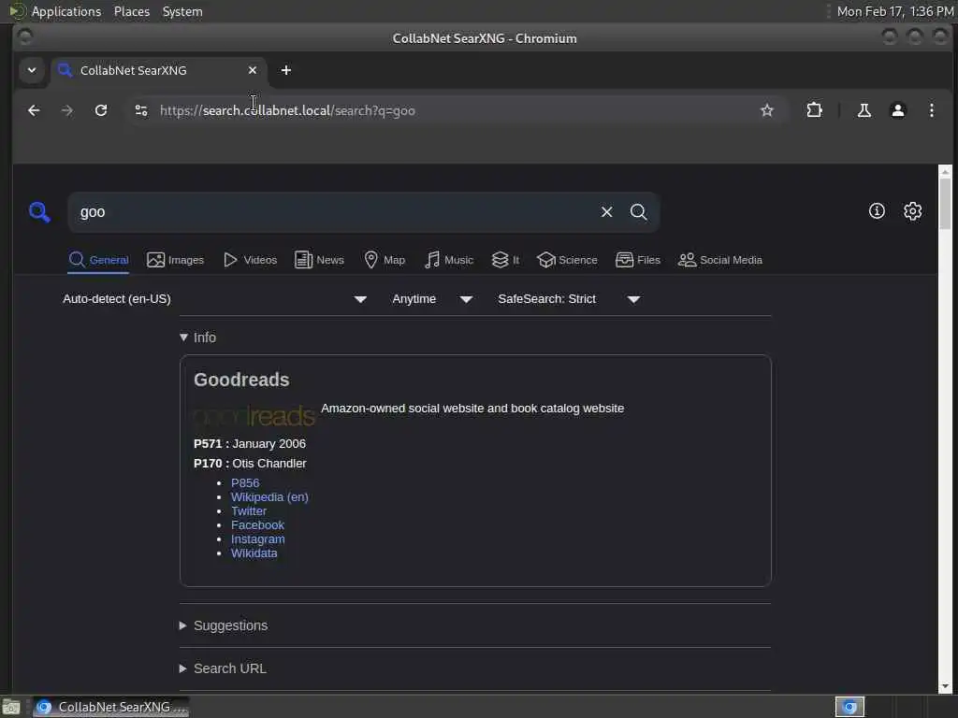The image size is (958, 718).
Task: Open the Anytime time range dropdown
Action: 432,299
